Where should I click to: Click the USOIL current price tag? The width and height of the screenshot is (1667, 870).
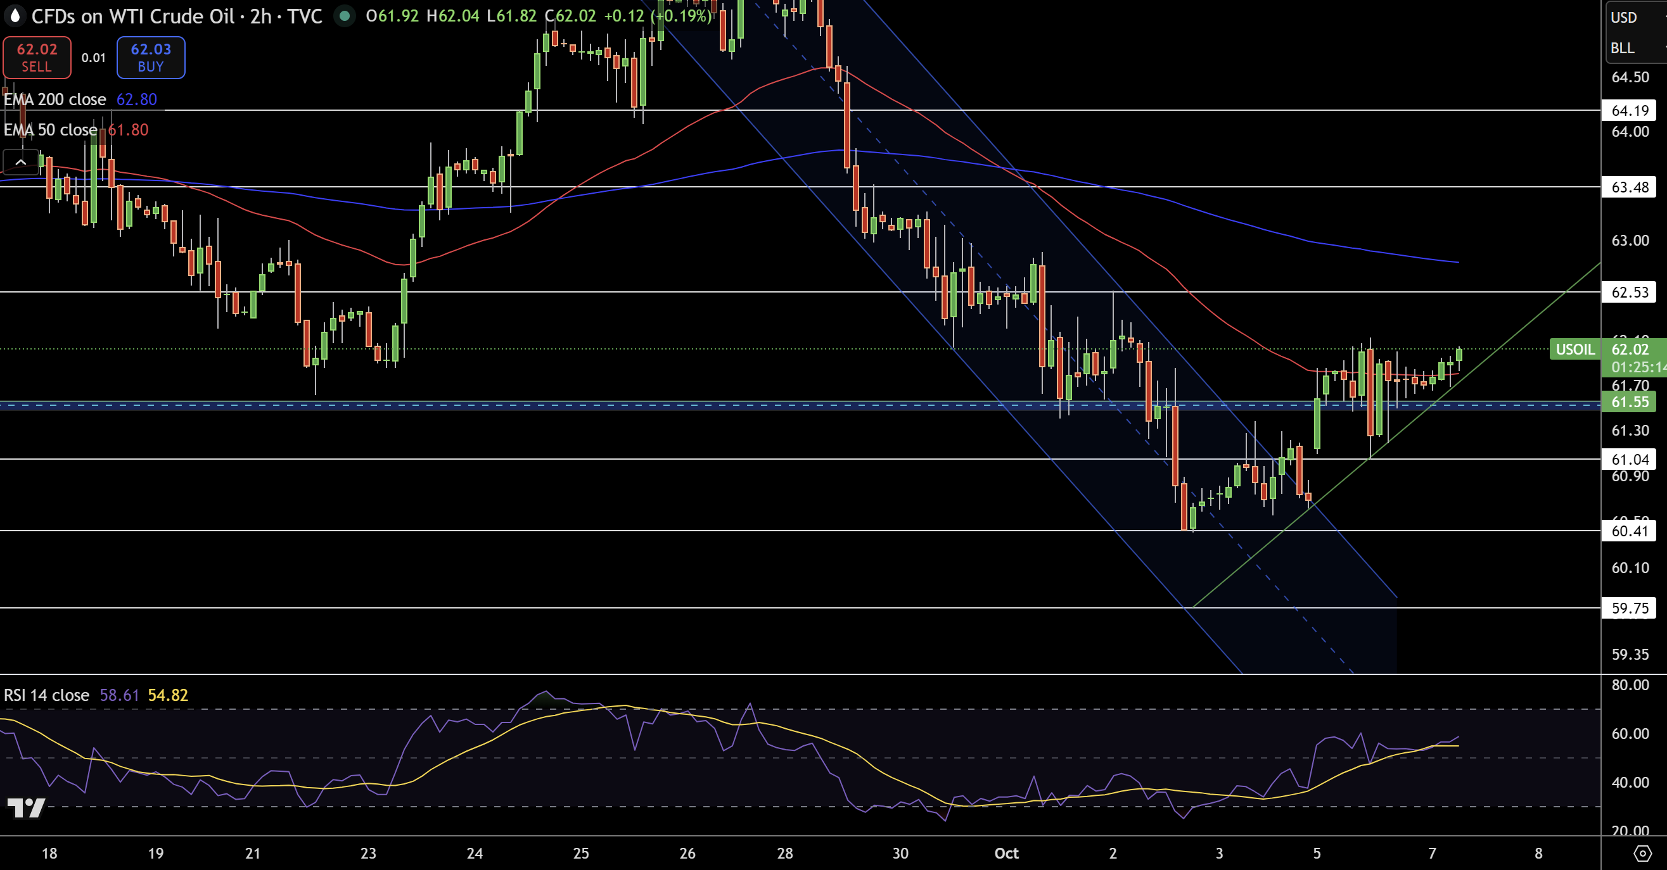(x=1575, y=350)
